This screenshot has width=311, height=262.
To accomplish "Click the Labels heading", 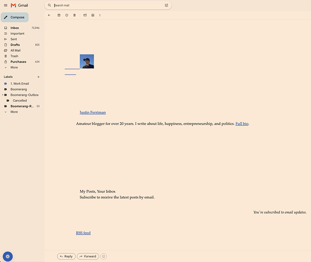I will 8,77.
